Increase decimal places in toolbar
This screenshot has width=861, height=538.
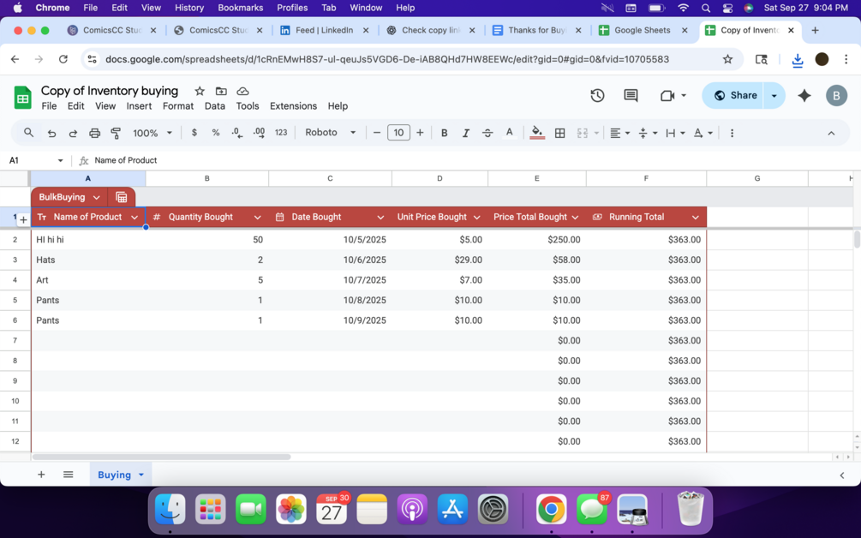(259, 133)
